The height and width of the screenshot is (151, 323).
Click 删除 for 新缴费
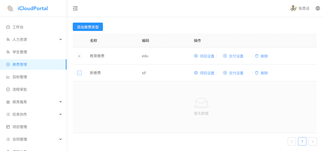click(x=264, y=73)
